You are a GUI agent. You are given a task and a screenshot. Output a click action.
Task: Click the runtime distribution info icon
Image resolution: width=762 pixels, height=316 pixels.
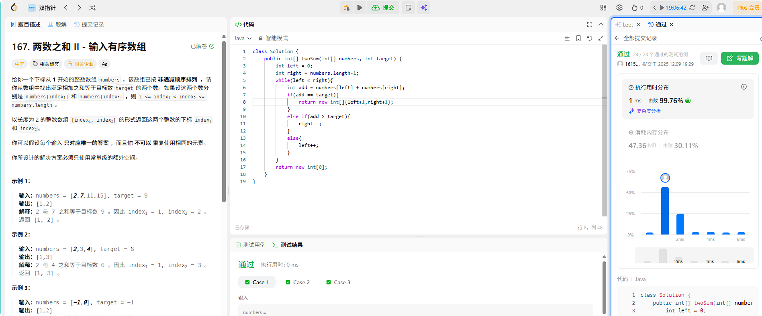tap(744, 87)
